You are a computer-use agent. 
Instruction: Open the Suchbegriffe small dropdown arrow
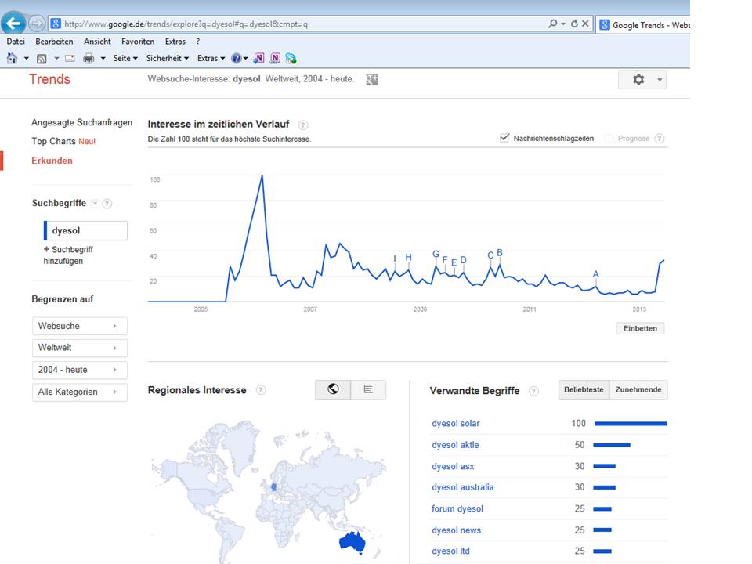95,204
